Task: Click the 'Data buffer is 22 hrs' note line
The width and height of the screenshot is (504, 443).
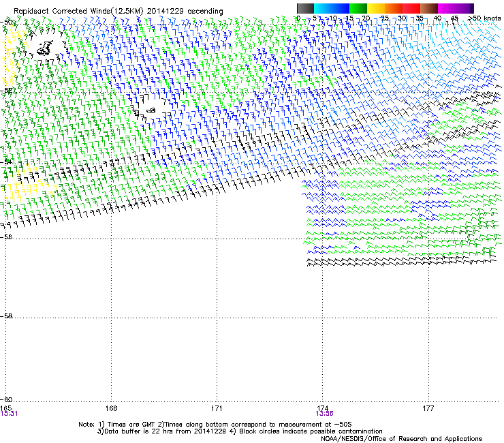Action: click(240, 431)
